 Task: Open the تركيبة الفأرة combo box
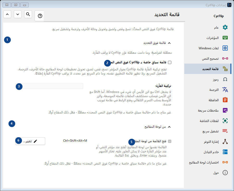tap(49, 86)
